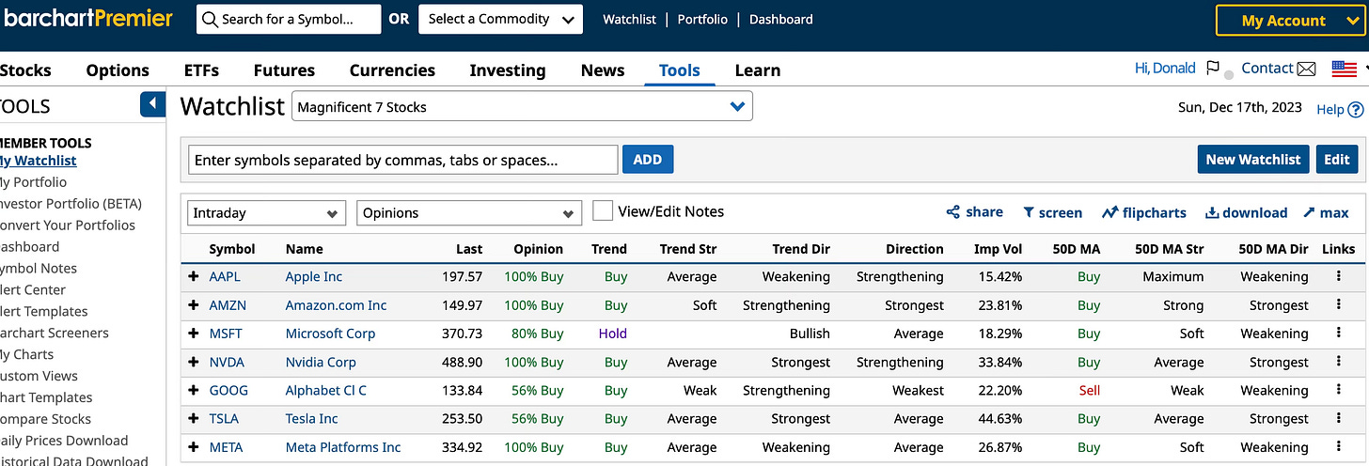Click the New Watchlist button
The width and height of the screenshot is (1369, 466).
coord(1253,160)
